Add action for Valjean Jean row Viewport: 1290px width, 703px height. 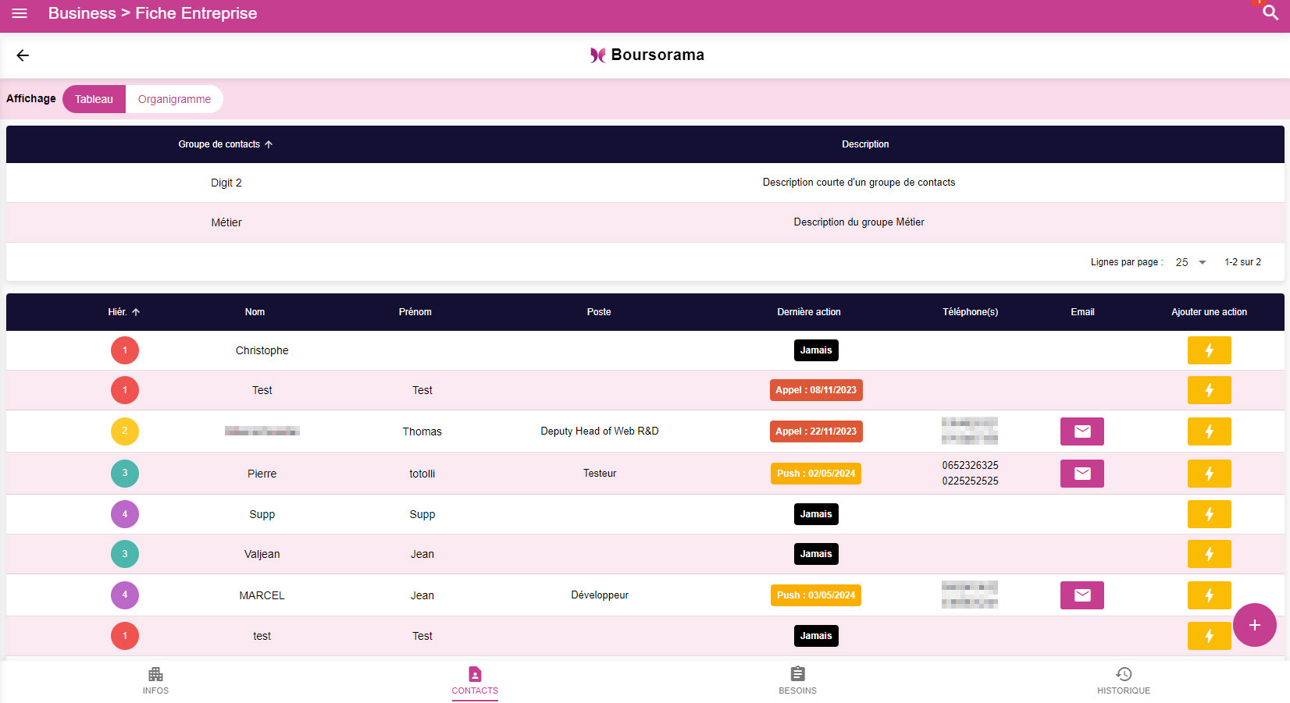(1209, 554)
